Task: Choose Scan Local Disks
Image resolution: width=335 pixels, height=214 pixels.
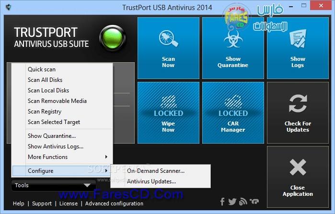Action: pyautogui.click(x=62, y=90)
